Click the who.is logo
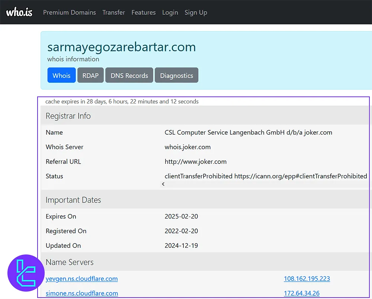 tap(19, 12)
